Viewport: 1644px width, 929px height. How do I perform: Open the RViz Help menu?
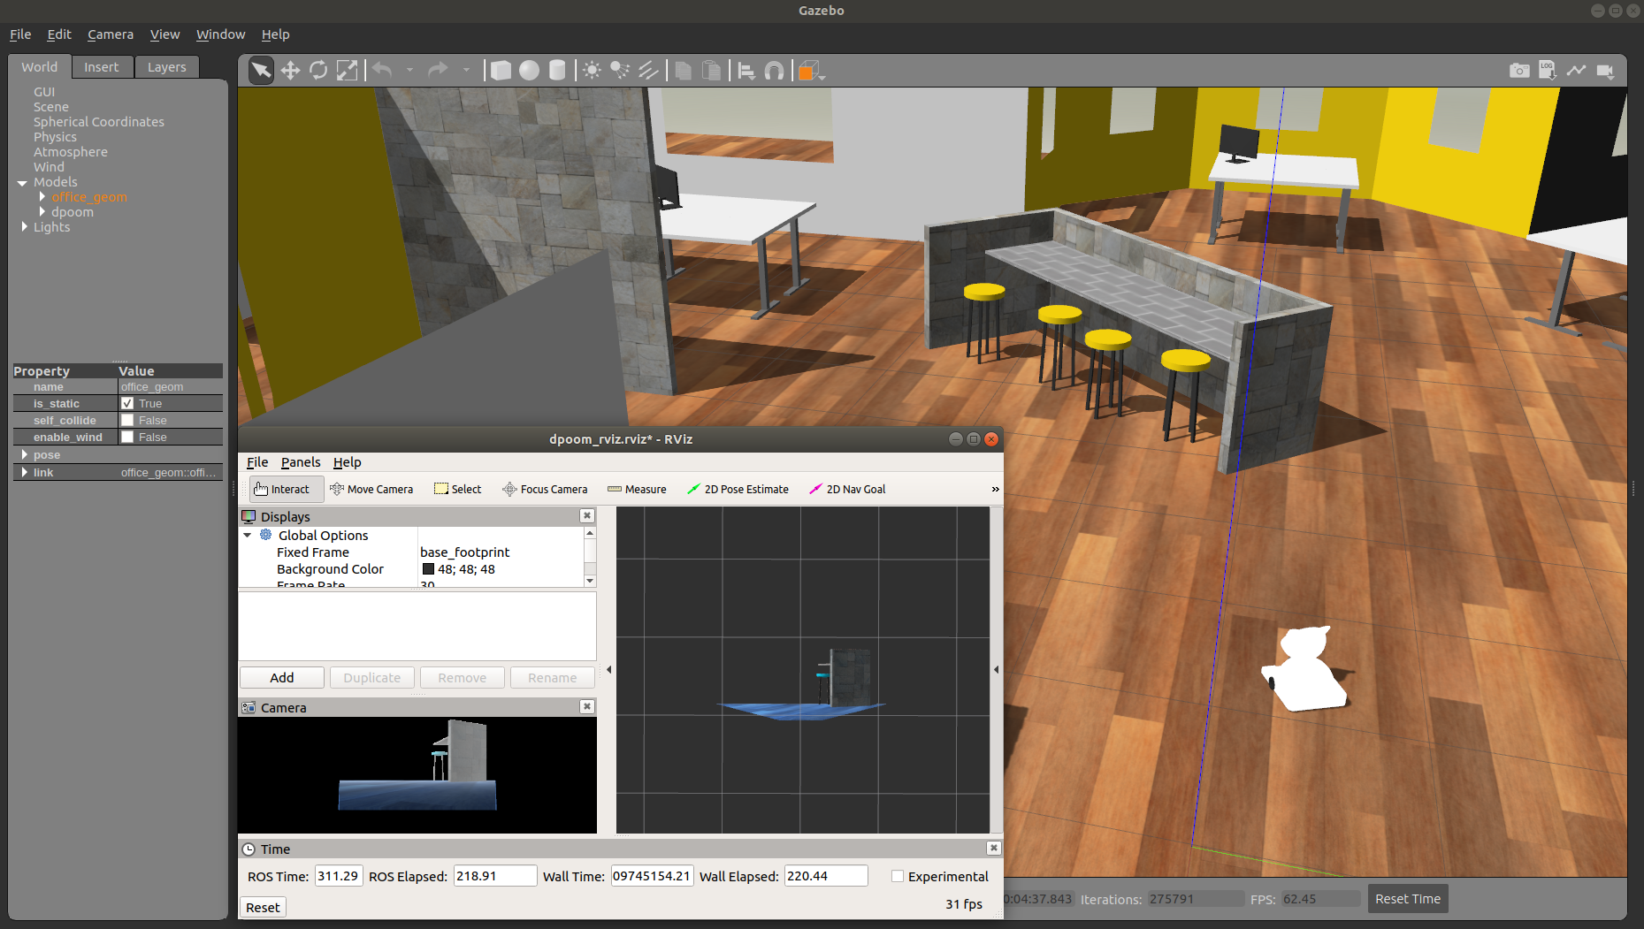point(347,462)
